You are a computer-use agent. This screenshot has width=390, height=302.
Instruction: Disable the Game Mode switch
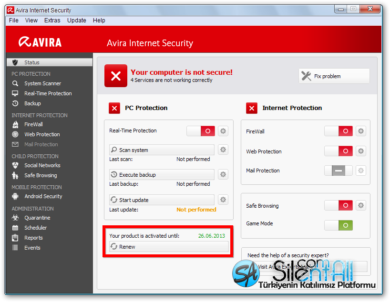(x=339, y=225)
